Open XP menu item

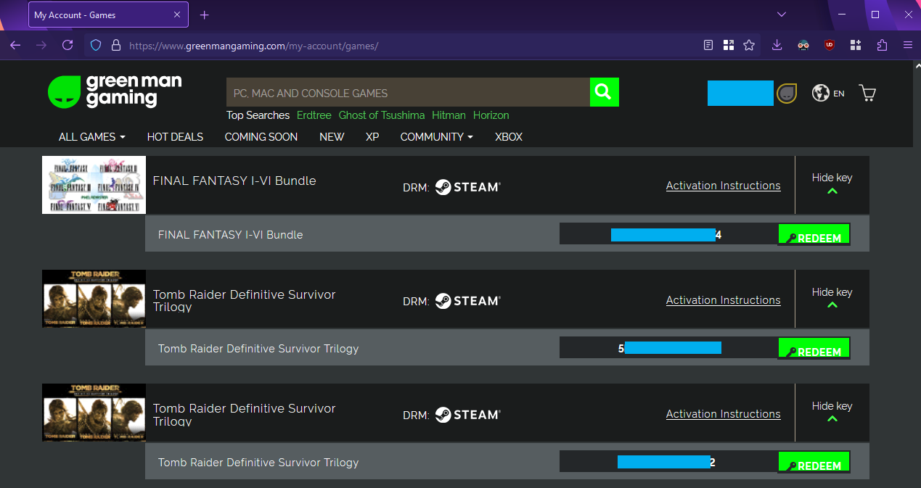(x=372, y=136)
